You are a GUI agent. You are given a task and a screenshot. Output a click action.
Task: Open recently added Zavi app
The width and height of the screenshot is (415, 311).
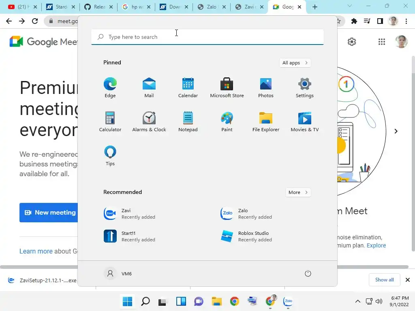(130, 214)
